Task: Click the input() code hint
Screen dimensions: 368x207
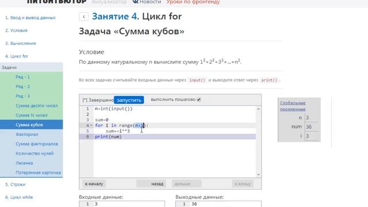Action: (x=197, y=80)
